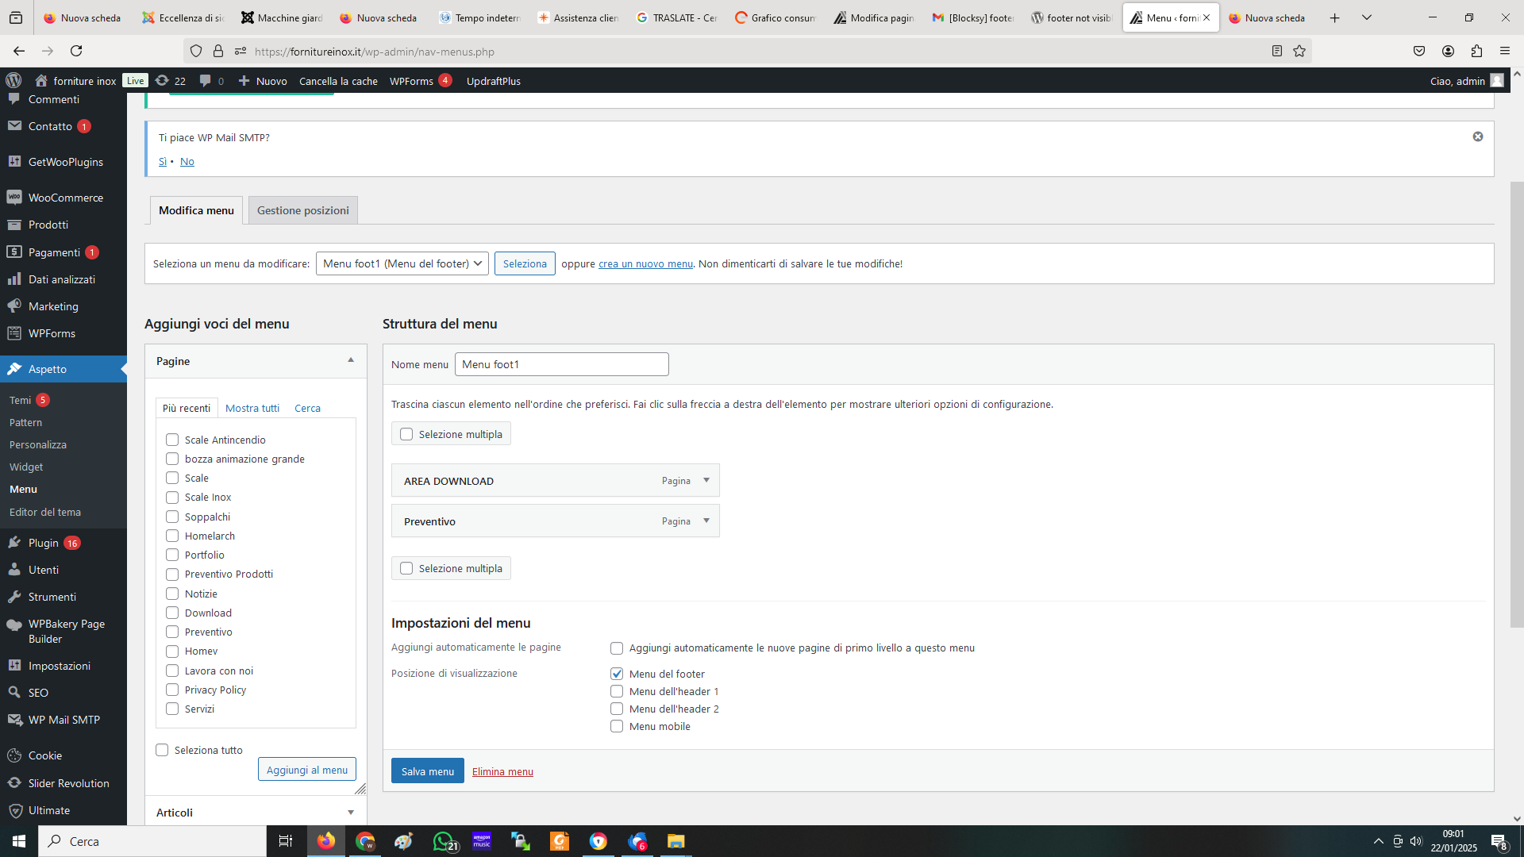Click the Windows Start button
Viewport: 1524px width, 857px height.
tap(19, 841)
